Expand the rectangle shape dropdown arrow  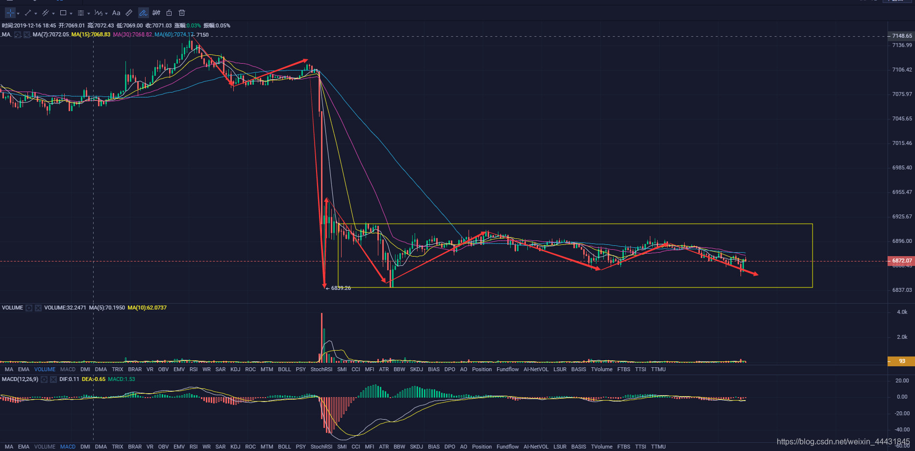71,14
